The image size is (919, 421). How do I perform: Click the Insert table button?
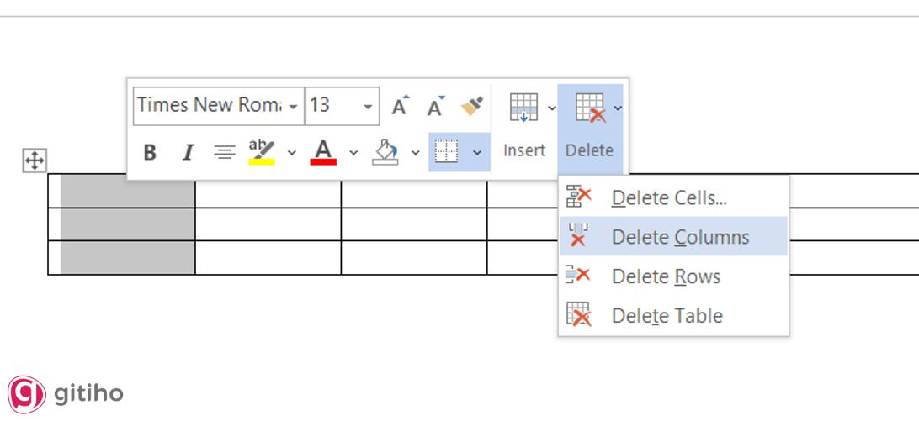pyautogui.click(x=524, y=126)
